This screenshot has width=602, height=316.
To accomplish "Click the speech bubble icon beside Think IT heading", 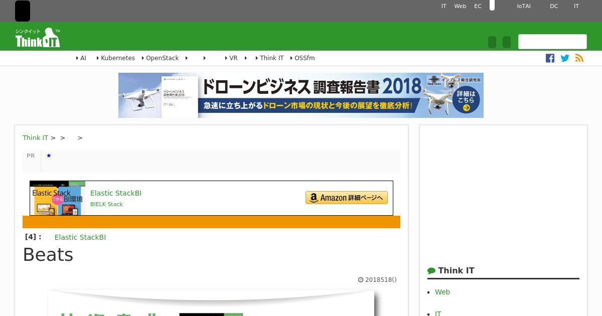I will click(431, 271).
